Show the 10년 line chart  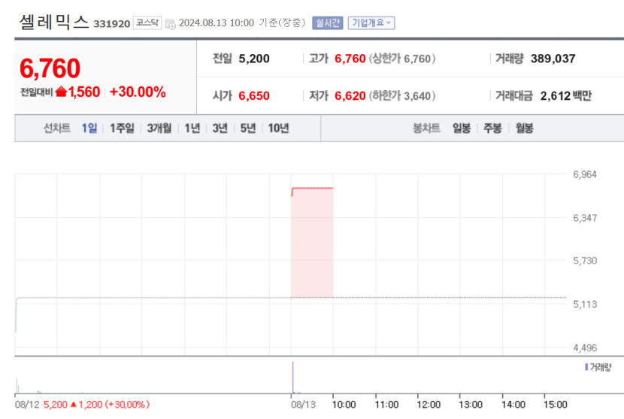pyautogui.click(x=278, y=128)
